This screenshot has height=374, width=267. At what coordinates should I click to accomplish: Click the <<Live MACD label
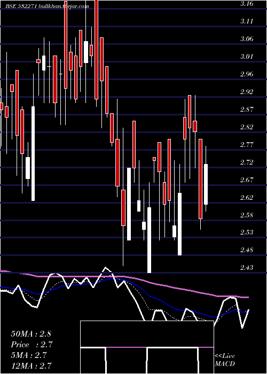[x=225, y=360]
